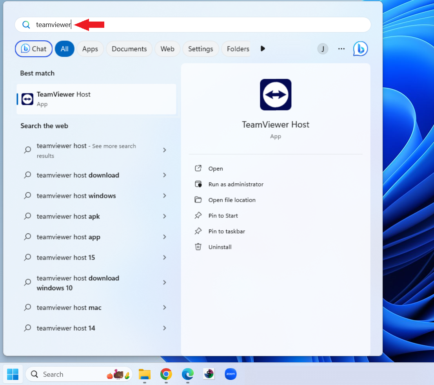The width and height of the screenshot is (434, 385).
Task: Select teamviewer host 14 suggestion
Action: (x=96, y=328)
